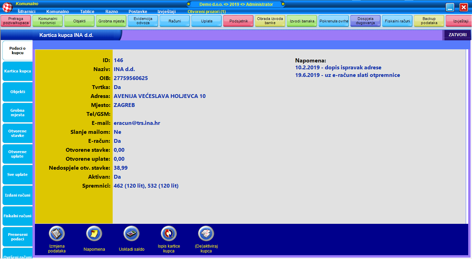
Task: Click the Uskladi saldo icon
Action: [131, 234]
